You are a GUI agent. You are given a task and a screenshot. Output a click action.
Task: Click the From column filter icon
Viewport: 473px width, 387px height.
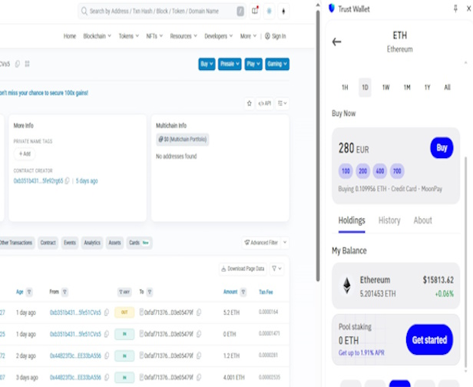point(64,292)
